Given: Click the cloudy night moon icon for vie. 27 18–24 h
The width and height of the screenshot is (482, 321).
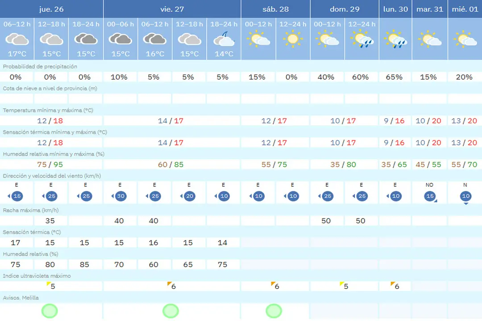Looking at the screenshot, I should [x=224, y=39].
